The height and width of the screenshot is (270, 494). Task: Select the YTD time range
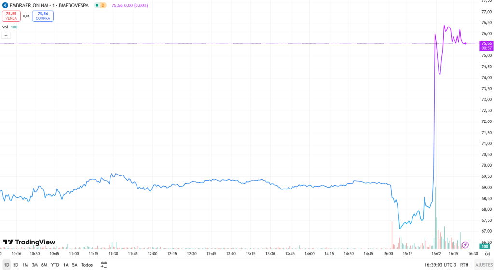click(x=55, y=265)
